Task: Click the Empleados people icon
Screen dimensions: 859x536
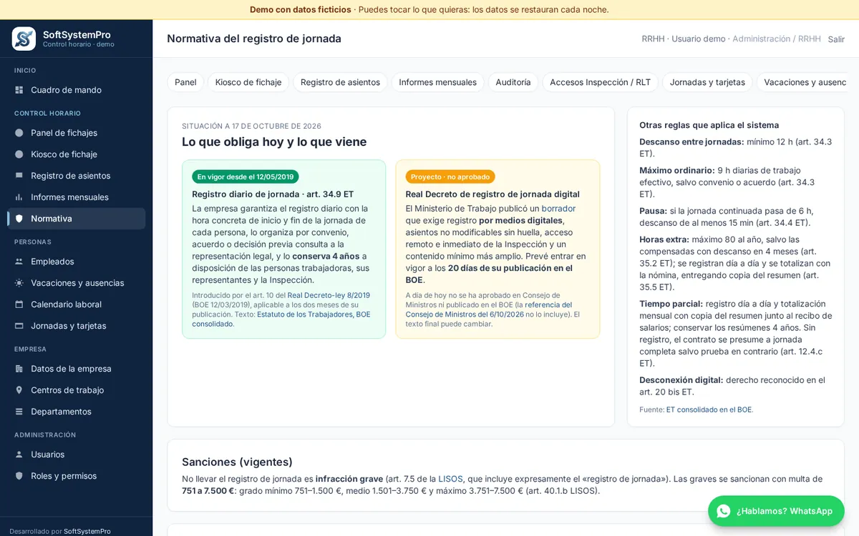Action: tap(19, 262)
